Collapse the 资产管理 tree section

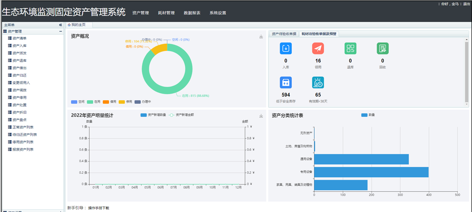coord(60,31)
